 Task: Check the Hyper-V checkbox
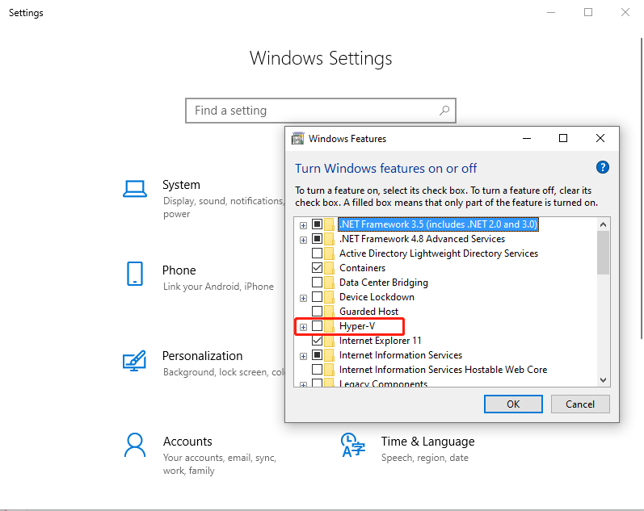(x=317, y=326)
